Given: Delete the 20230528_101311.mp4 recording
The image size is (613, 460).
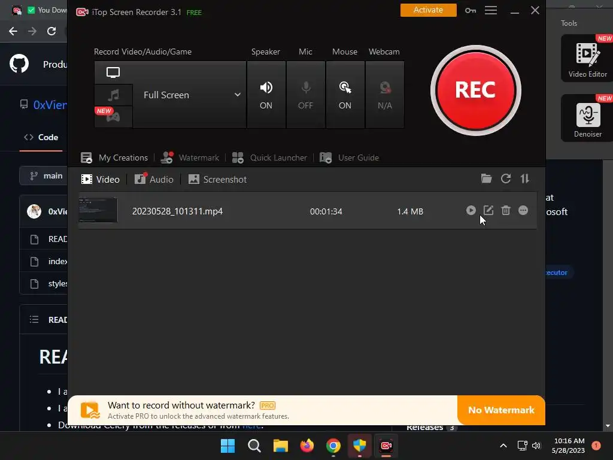Looking at the screenshot, I should [x=506, y=210].
